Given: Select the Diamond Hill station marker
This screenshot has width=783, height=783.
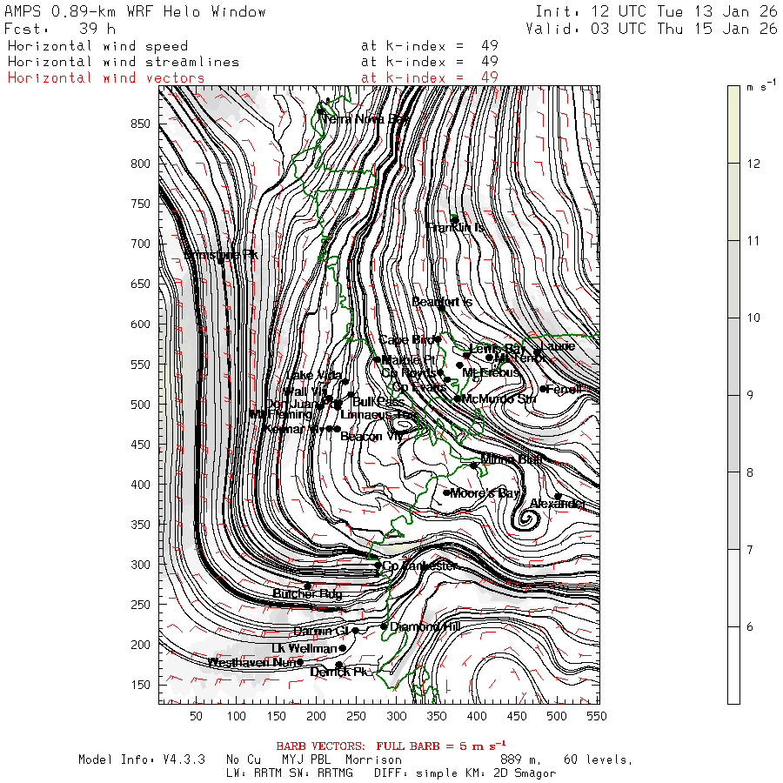Looking at the screenshot, I should click(384, 626).
